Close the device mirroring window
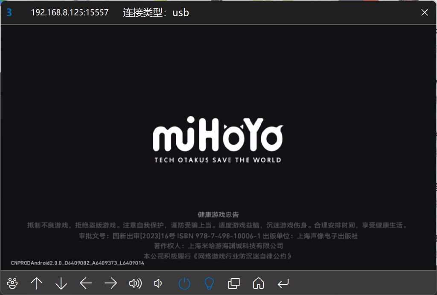 click(x=425, y=12)
